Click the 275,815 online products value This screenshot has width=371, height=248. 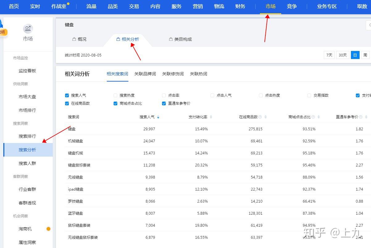[255, 129]
